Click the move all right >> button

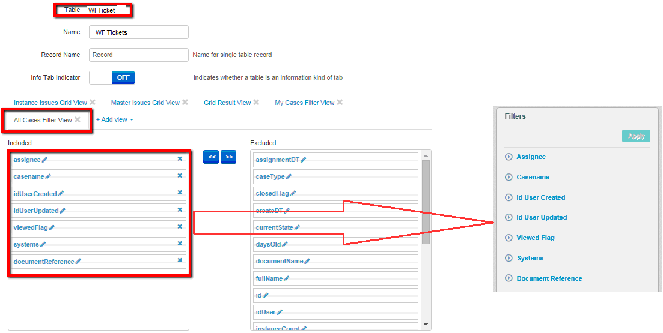pyautogui.click(x=228, y=157)
